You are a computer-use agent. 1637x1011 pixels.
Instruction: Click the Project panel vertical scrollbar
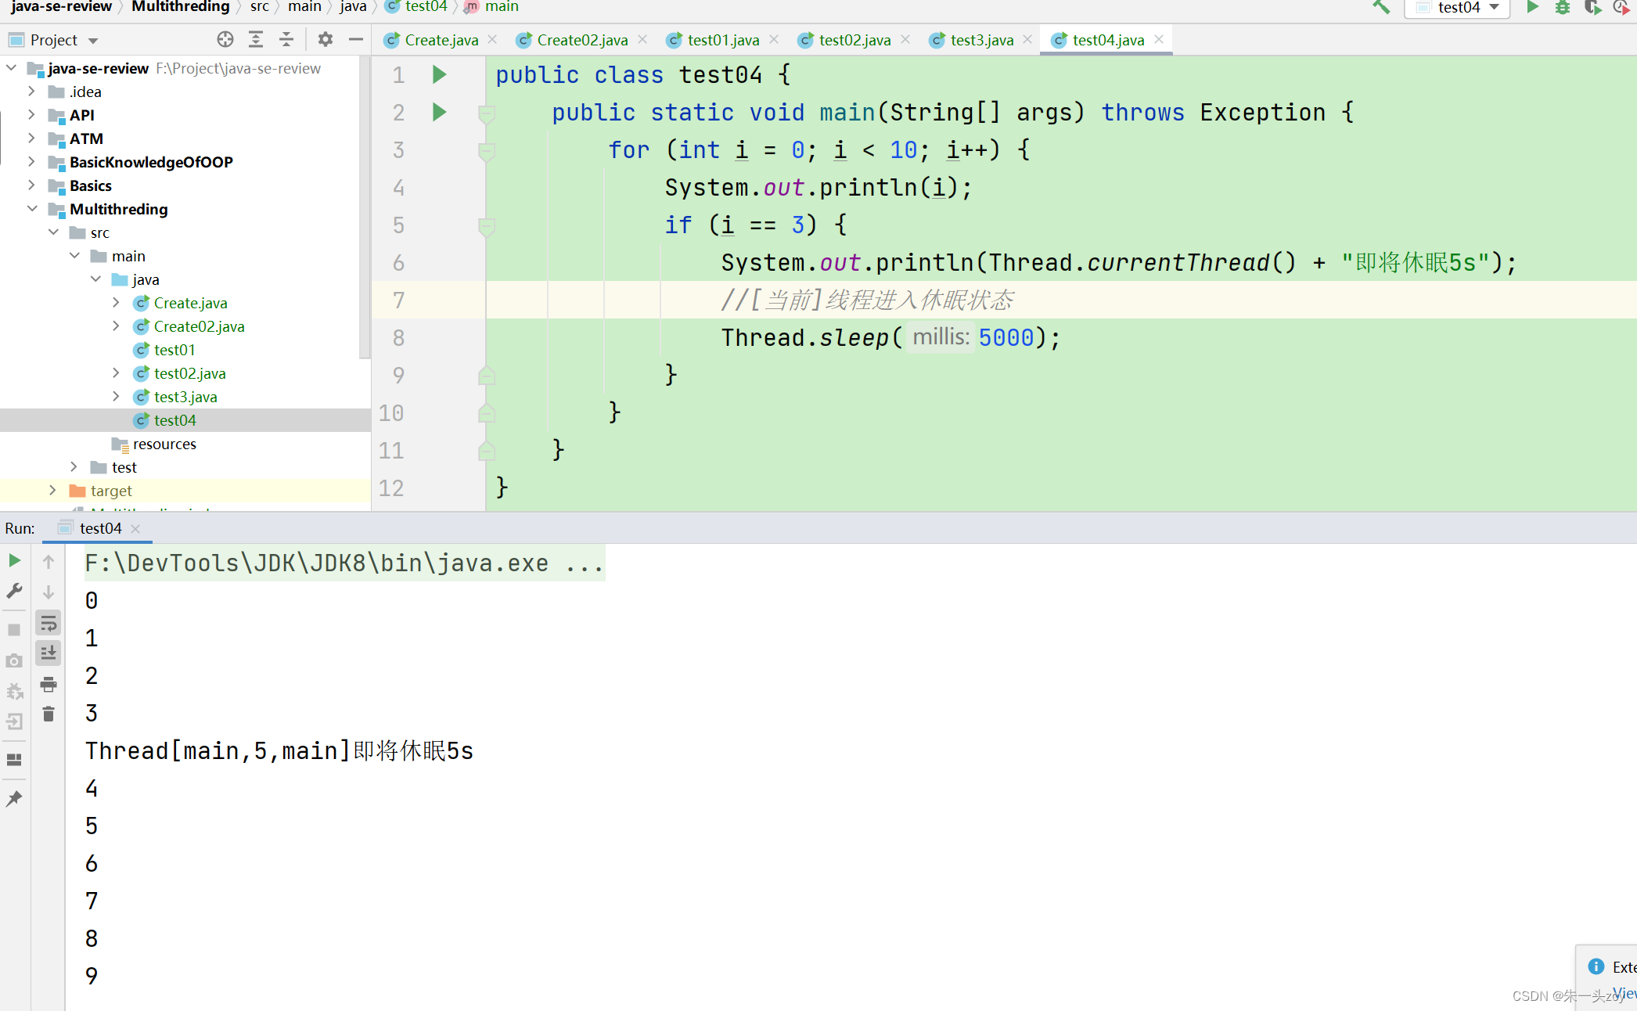365,207
